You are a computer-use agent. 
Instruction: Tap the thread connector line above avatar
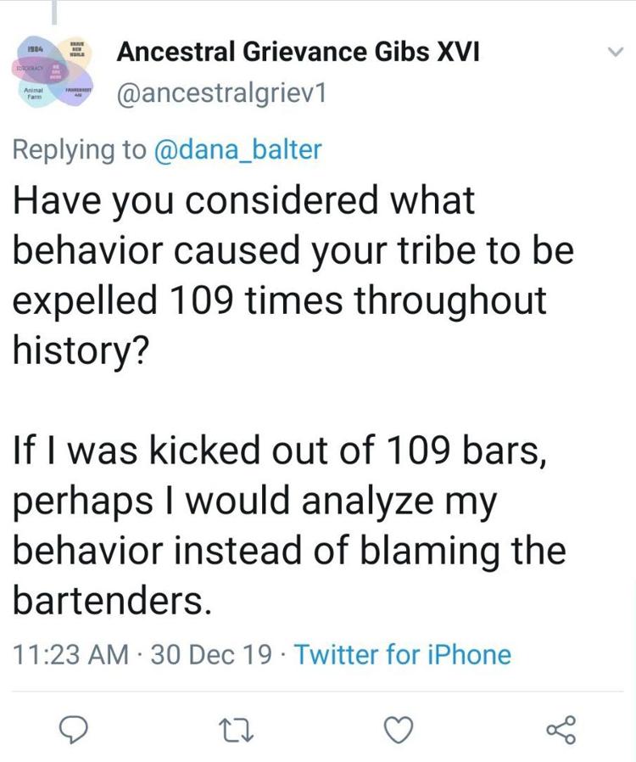click(54, 13)
